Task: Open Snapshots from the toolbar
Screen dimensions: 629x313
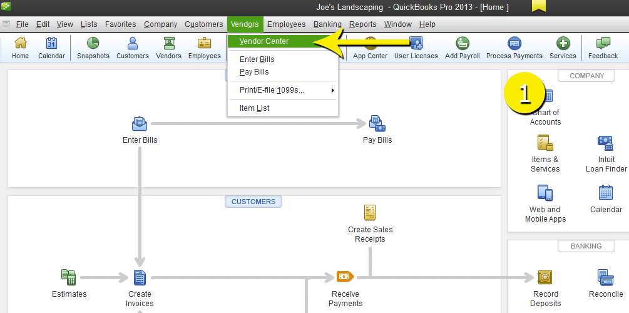Action: click(93, 48)
